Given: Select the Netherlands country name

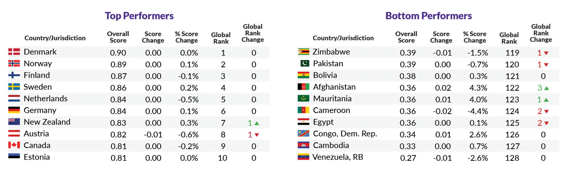Looking at the screenshot, I should [46, 99].
